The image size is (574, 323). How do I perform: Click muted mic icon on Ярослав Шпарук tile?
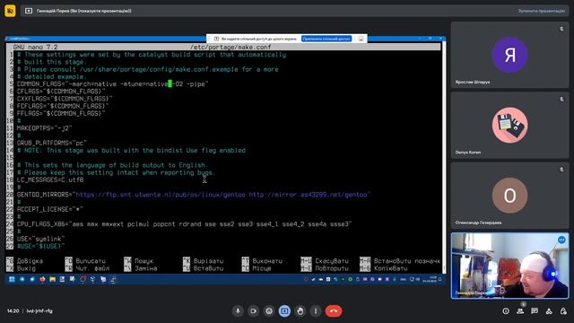pos(561,29)
